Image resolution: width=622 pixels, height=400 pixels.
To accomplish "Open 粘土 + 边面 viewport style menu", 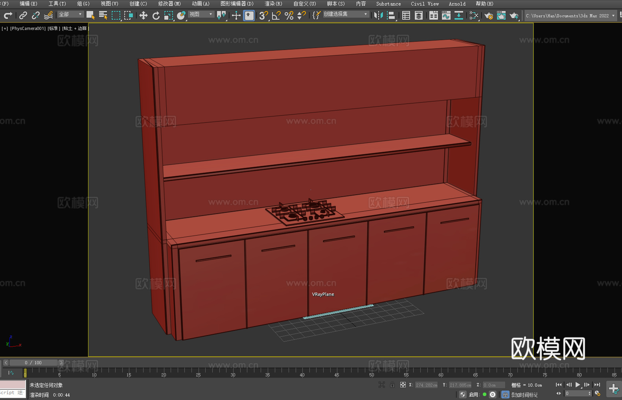I will (x=75, y=28).
